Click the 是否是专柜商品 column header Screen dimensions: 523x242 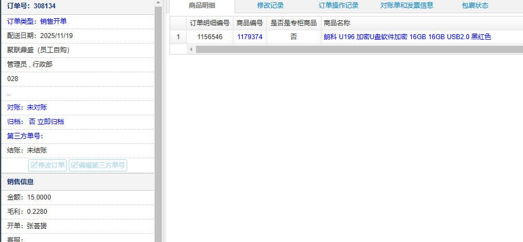293,23
